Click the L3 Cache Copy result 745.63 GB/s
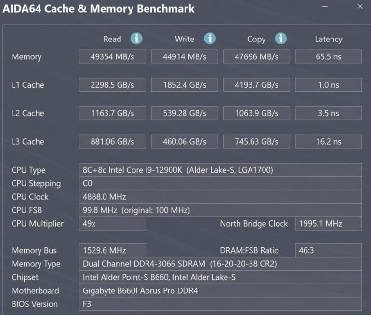This screenshot has width=371, height=315. coord(256,142)
